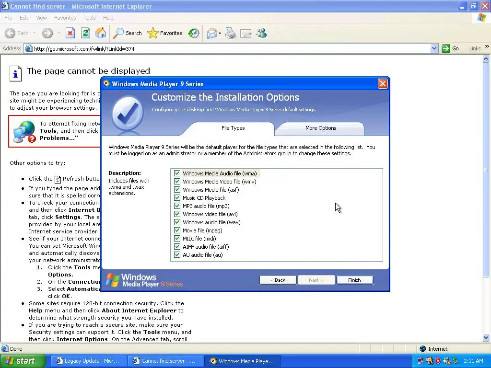Uncheck MP3 audio file (mp3)
This screenshot has height=368, width=491.
coord(177,206)
